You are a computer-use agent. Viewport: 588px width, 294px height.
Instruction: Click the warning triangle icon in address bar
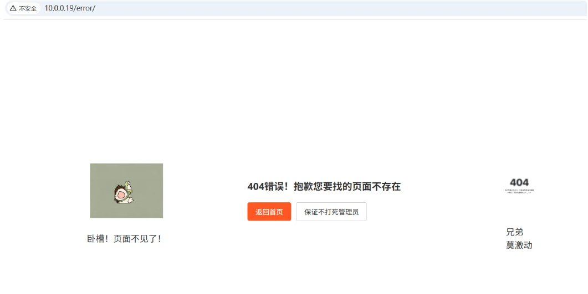(13, 8)
